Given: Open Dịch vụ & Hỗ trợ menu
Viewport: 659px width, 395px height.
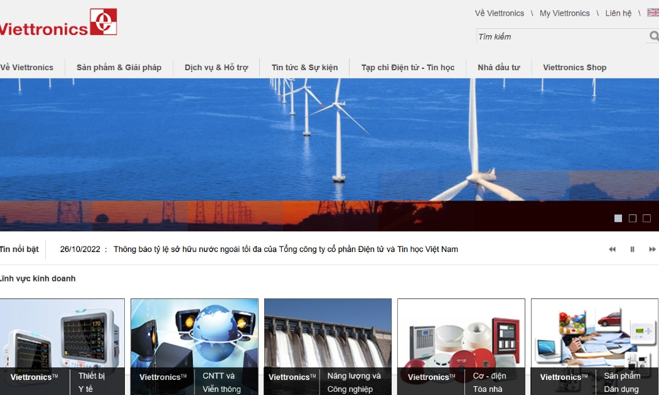Looking at the screenshot, I should click(x=217, y=67).
